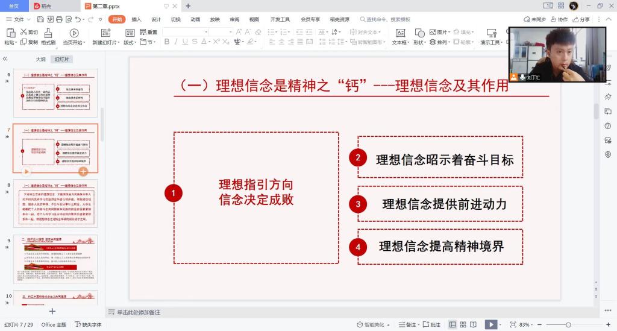Image resolution: width=617 pixels, height=331 pixels.
Task: Click the undo arrow in quick access toolbar
Action: (79, 19)
